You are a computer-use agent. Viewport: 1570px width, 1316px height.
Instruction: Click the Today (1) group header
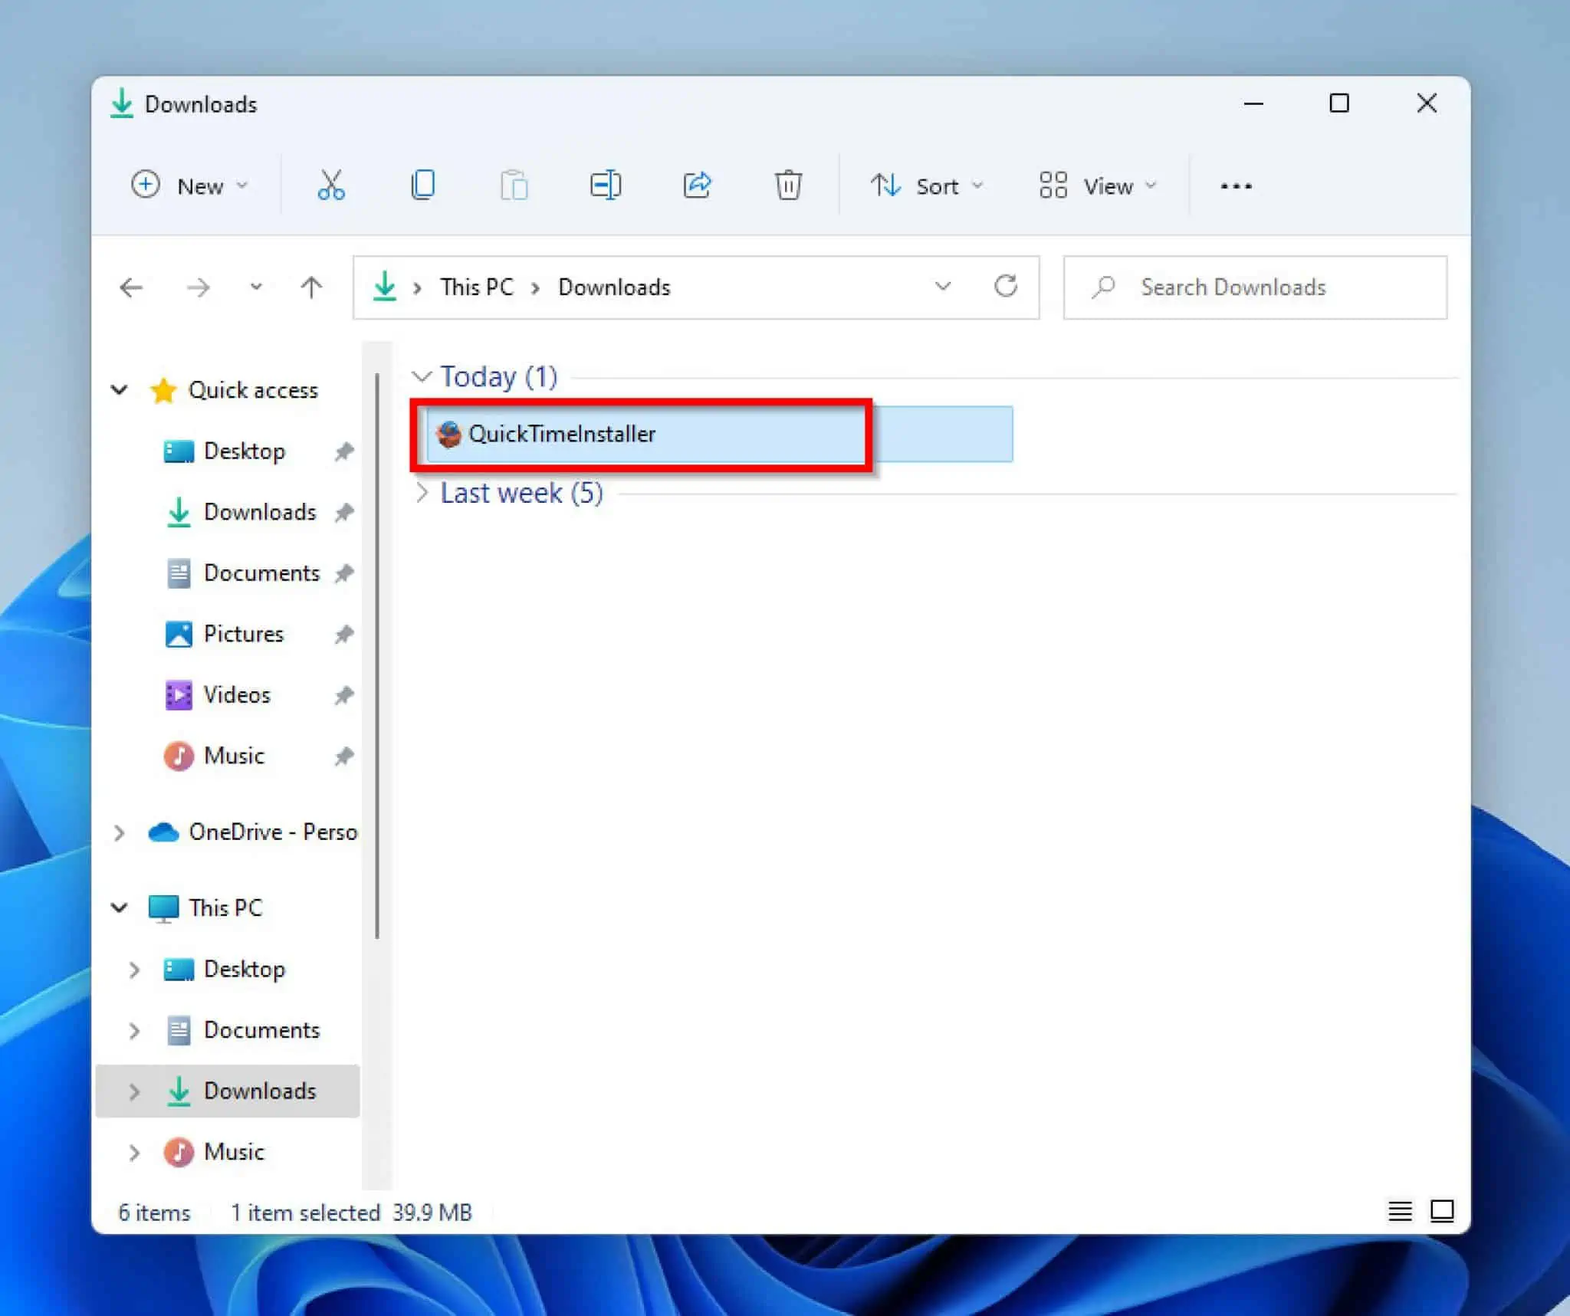click(498, 376)
